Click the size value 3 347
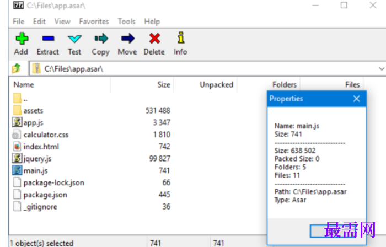 [162, 122]
